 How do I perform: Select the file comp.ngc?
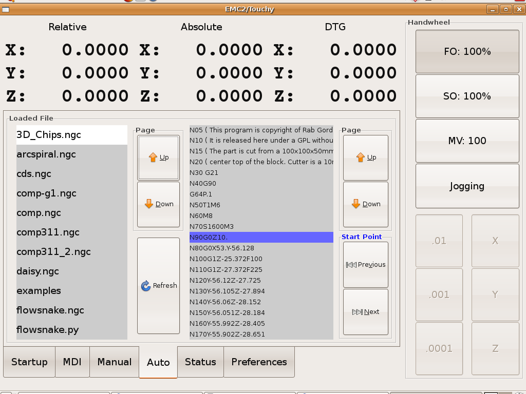(x=72, y=213)
